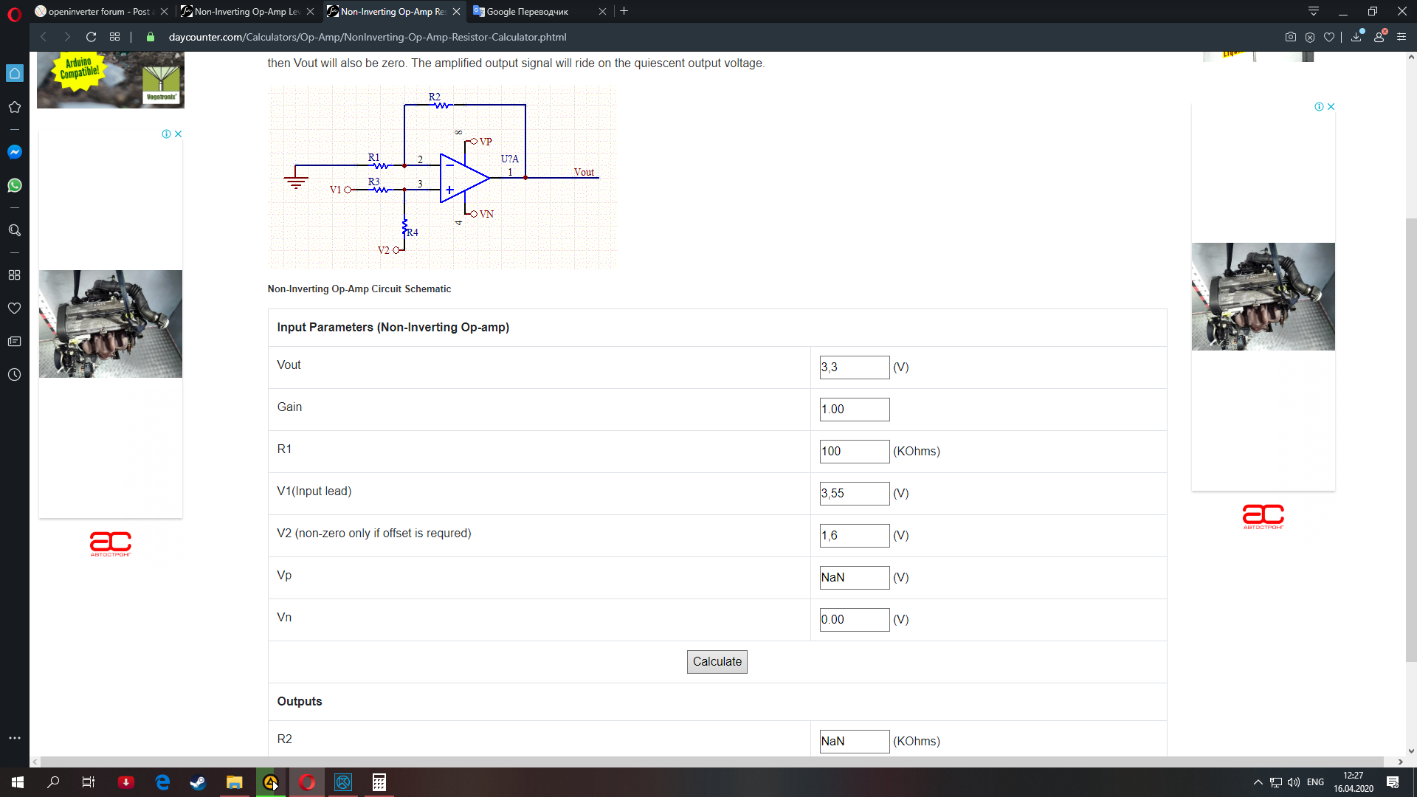This screenshot has height=797, width=1417.
Task: Open the snapshot camera tool
Action: coord(1290,37)
